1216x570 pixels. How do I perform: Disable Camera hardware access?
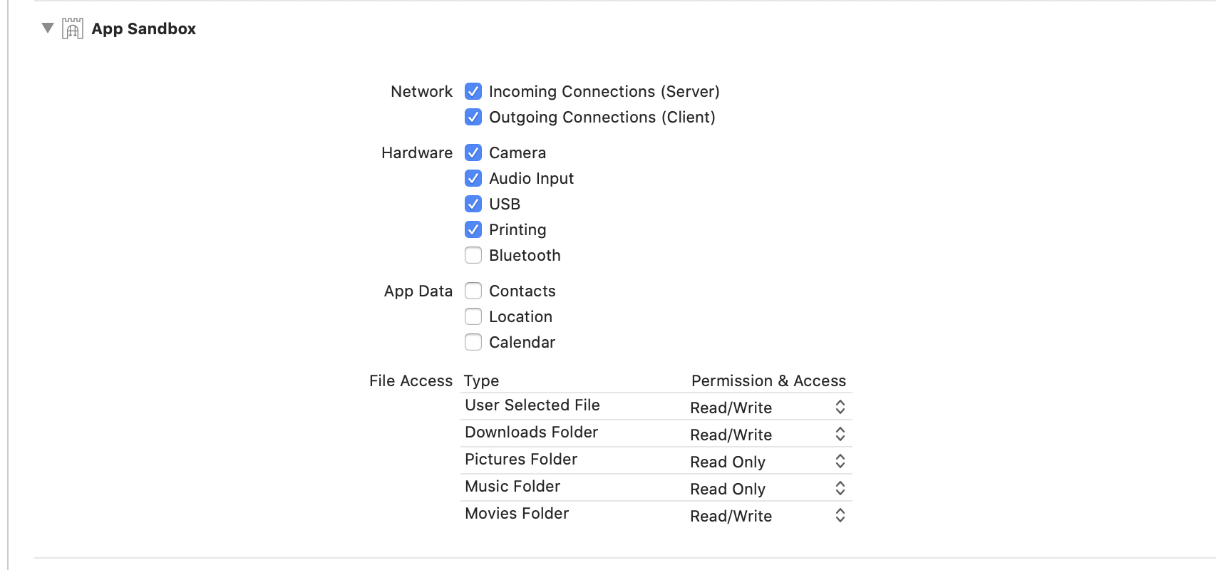click(473, 152)
